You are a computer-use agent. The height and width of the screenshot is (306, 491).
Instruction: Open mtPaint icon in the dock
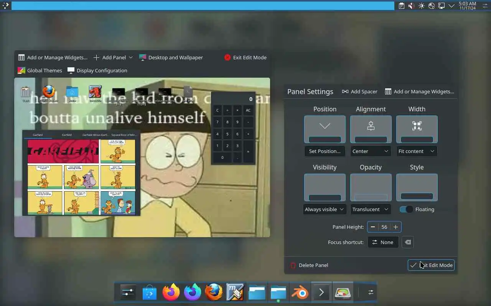235,293
